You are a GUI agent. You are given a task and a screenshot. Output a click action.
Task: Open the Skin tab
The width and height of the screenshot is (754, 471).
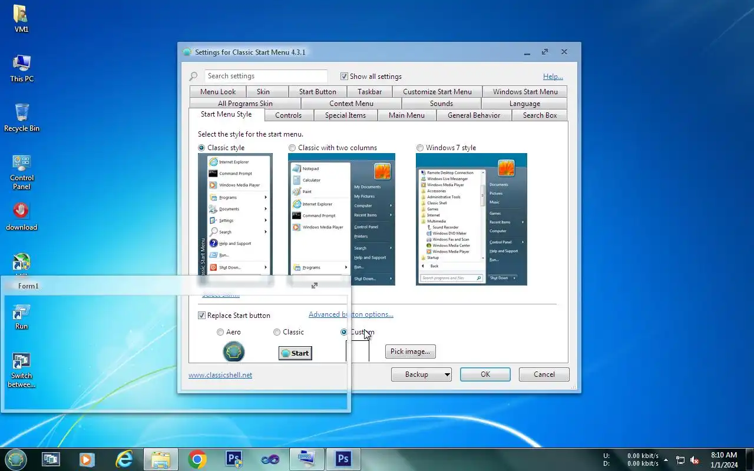pos(263,92)
